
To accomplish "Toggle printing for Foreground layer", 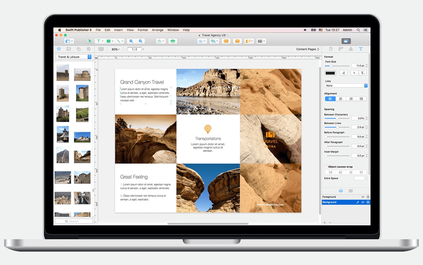I will pyautogui.click(x=368, y=197).
